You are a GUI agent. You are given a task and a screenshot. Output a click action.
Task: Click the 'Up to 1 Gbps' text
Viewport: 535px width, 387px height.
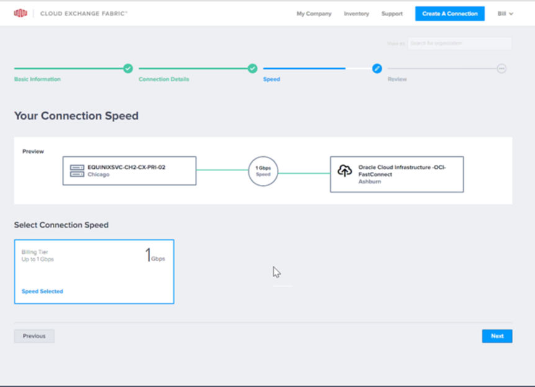pos(37,259)
